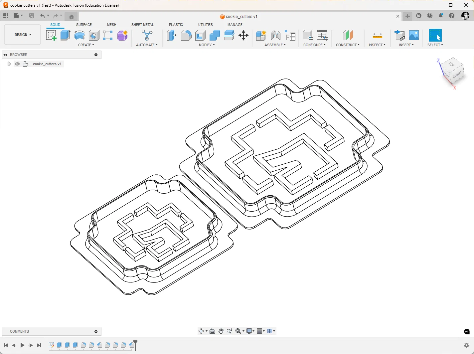The image size is (474, 354).
Task: Toggle visibility of cookie_cutters v1 component
Action: [17, 64]
